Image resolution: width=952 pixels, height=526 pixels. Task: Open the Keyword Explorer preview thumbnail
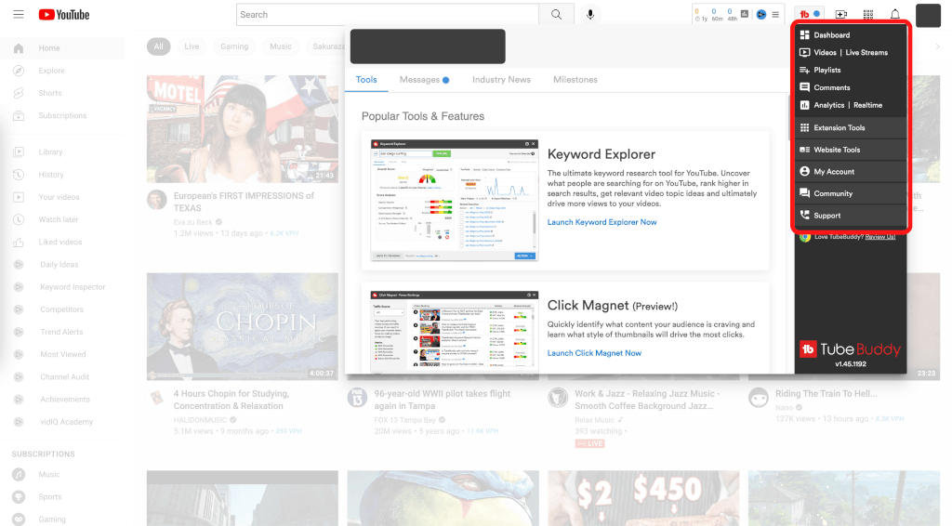(454, 200)
